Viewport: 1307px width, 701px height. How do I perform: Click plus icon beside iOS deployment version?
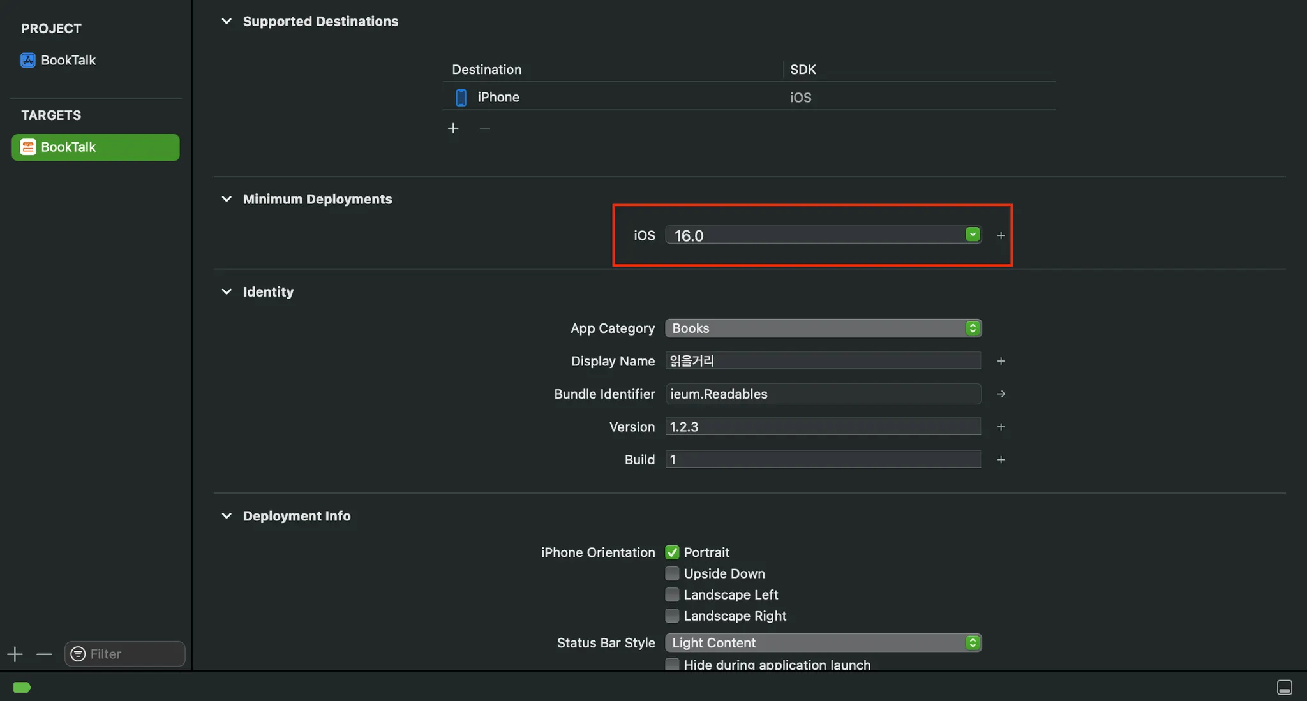click(x=1001, y=235)
